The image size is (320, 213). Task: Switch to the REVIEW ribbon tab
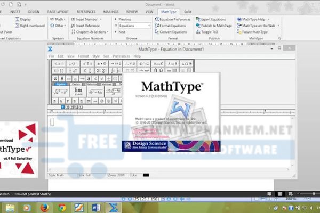click(x=132, y=12)
